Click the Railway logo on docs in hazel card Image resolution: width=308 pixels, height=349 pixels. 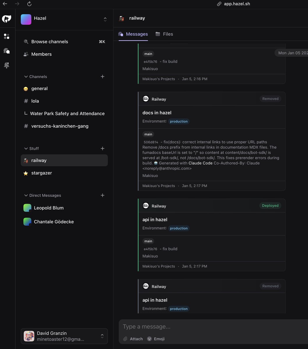[x=146, y=99]
